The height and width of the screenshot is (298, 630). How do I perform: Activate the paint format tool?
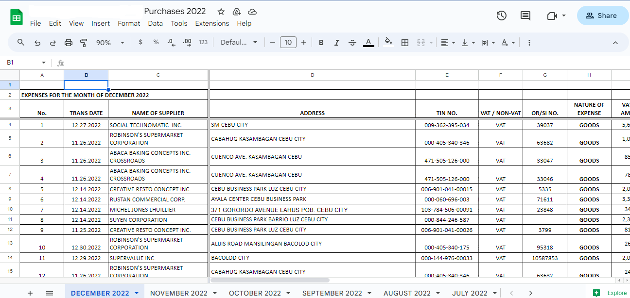(84, 43)
